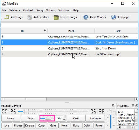Image resolution: width=139 pixels, height=130 pixels.
Task: Decrease the 119 value with down arrow
Action: click(x=64, y=120)
